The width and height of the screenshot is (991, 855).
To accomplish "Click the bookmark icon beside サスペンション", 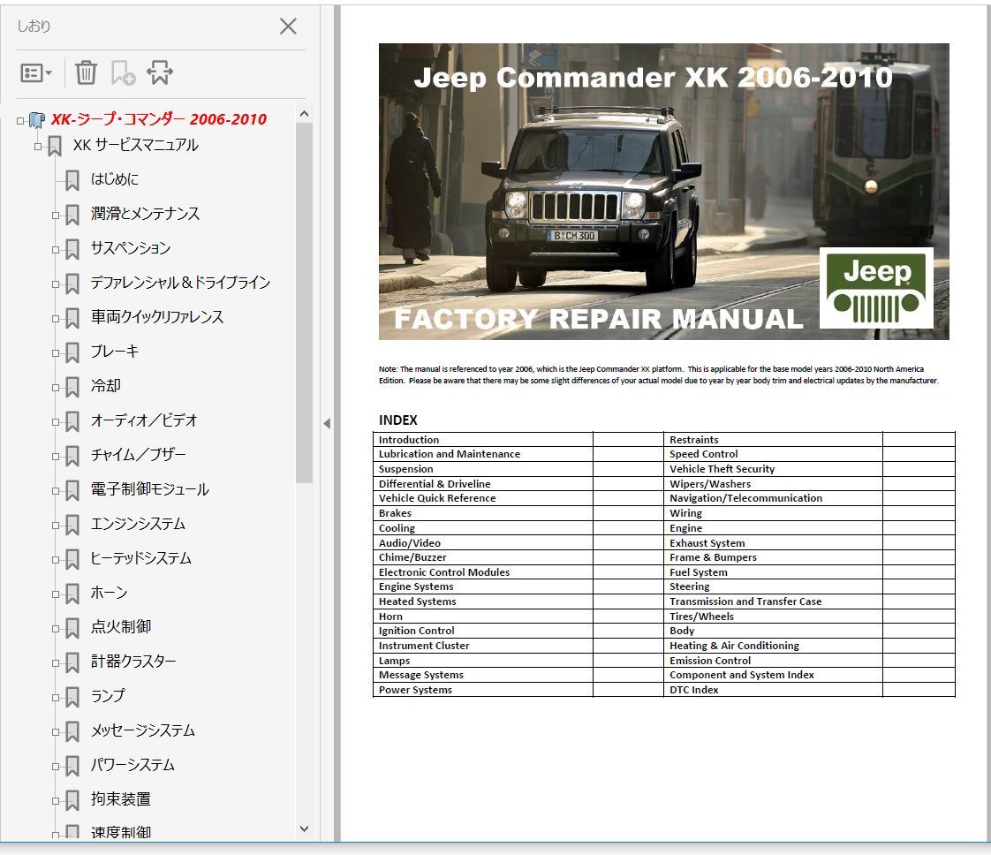I will pos(72,249).
